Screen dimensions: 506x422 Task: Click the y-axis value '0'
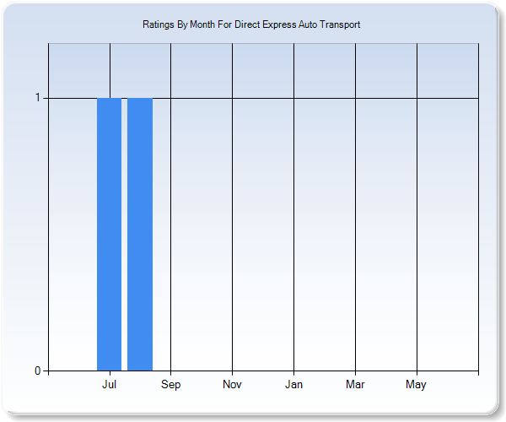pos(38,371)
